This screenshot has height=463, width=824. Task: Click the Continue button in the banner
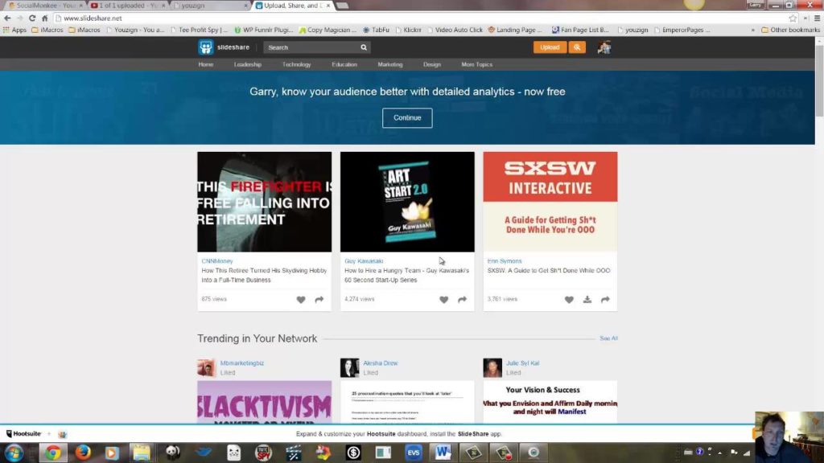(x=407, y=117)
